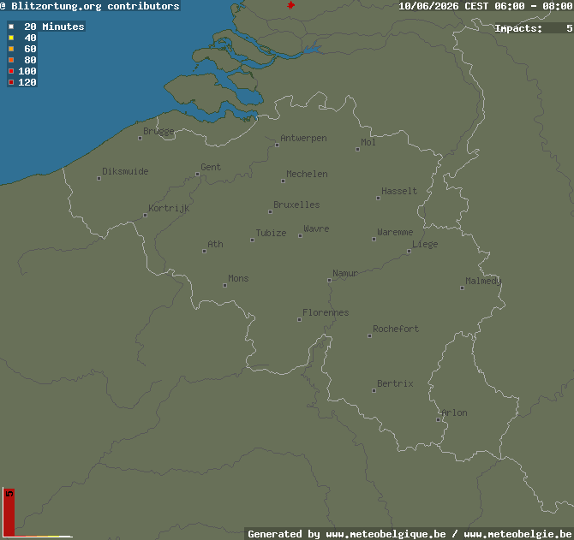The image size is (574, 540).
Task: Click the Bertrix city label
Action: point(395,383)
